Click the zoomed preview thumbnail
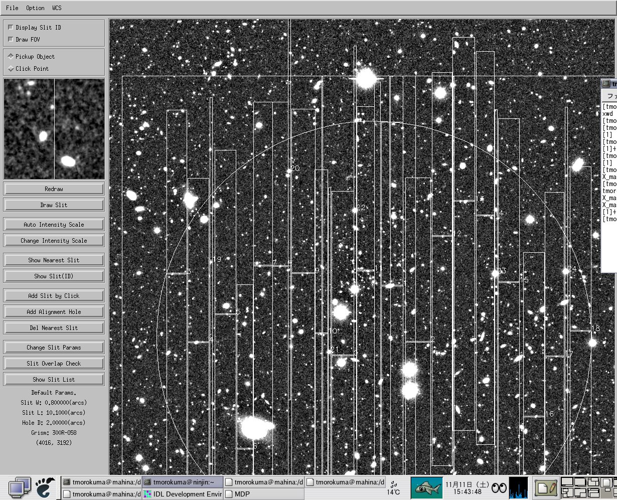The width and height of the screenshot is (617, 500). coord(54,129)
